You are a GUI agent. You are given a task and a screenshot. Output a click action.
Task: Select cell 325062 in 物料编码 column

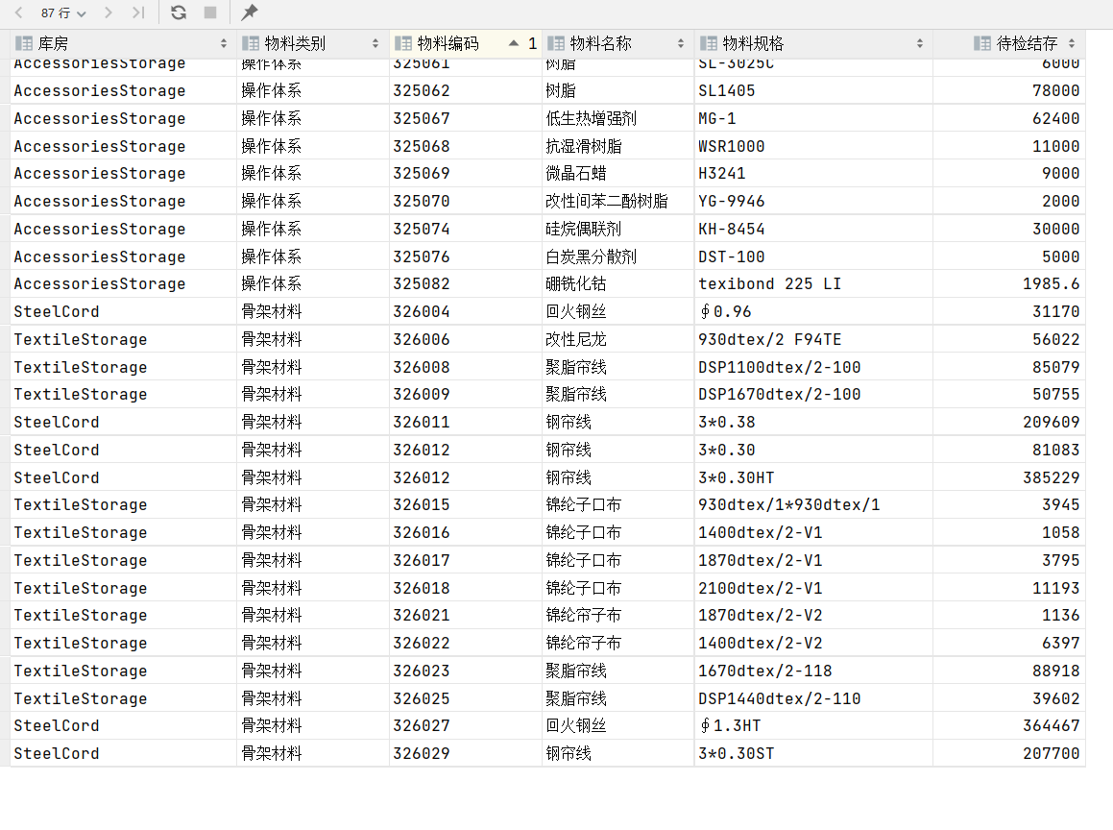466,91
